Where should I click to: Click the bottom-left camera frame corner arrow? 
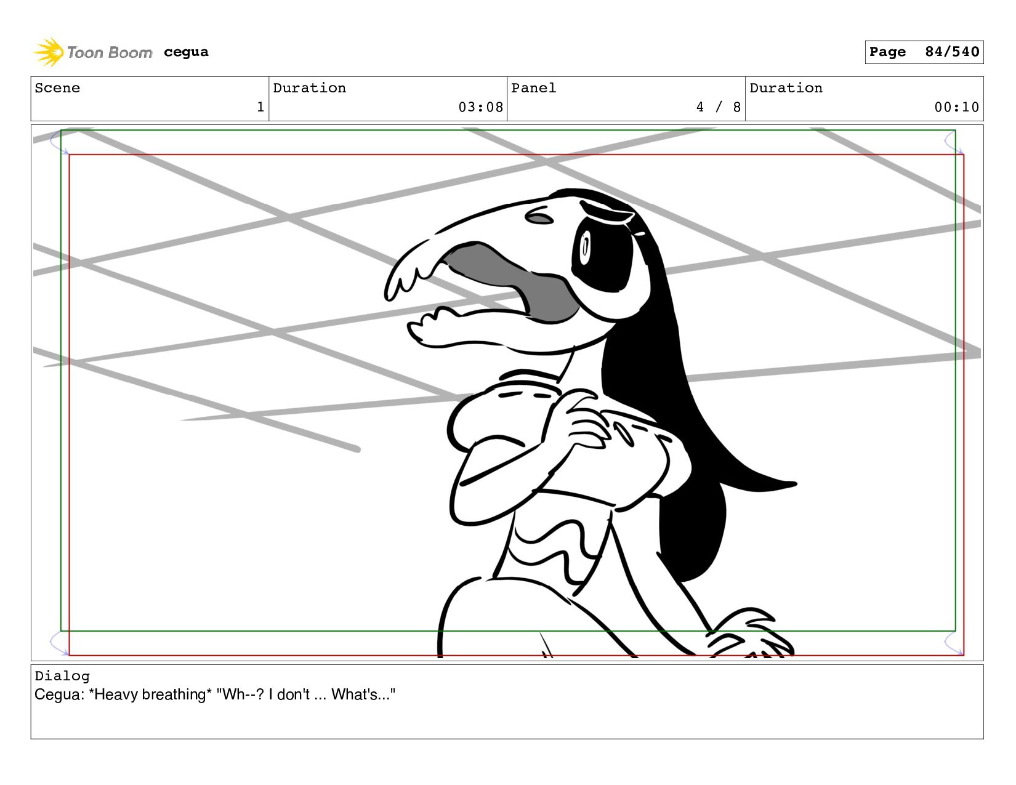59,643
